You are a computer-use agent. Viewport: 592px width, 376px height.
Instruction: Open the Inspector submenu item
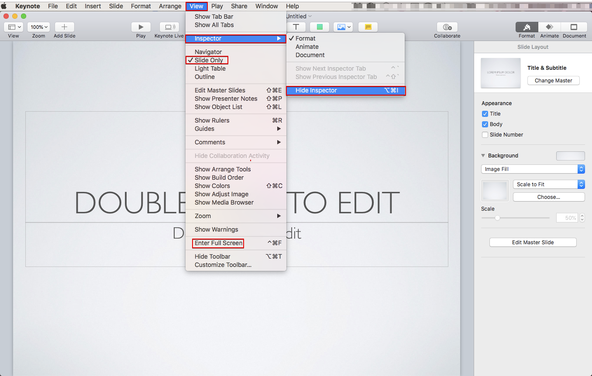tap(236, 38)
